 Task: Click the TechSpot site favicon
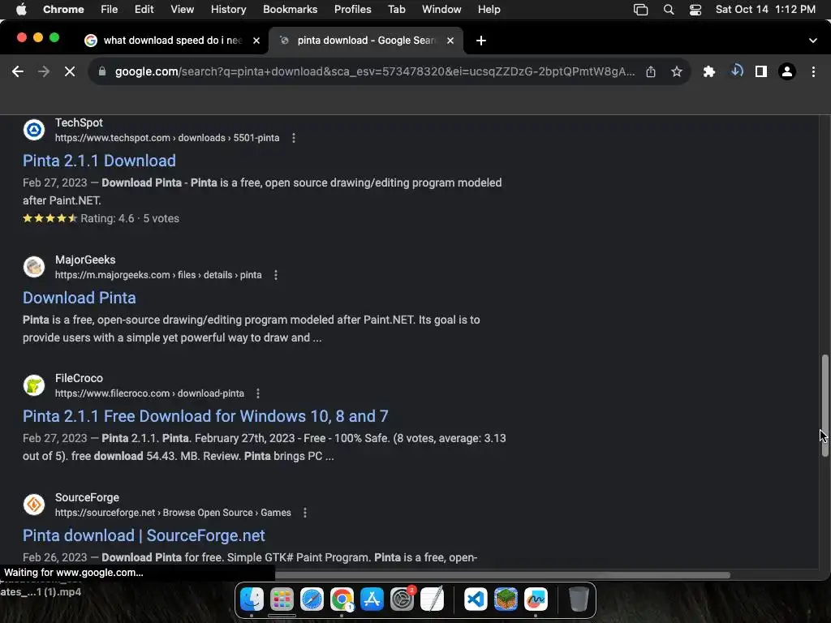click(34, 130)
